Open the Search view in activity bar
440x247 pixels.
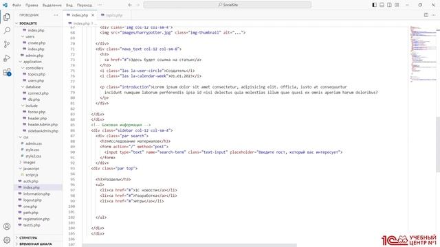coord(7,30)
